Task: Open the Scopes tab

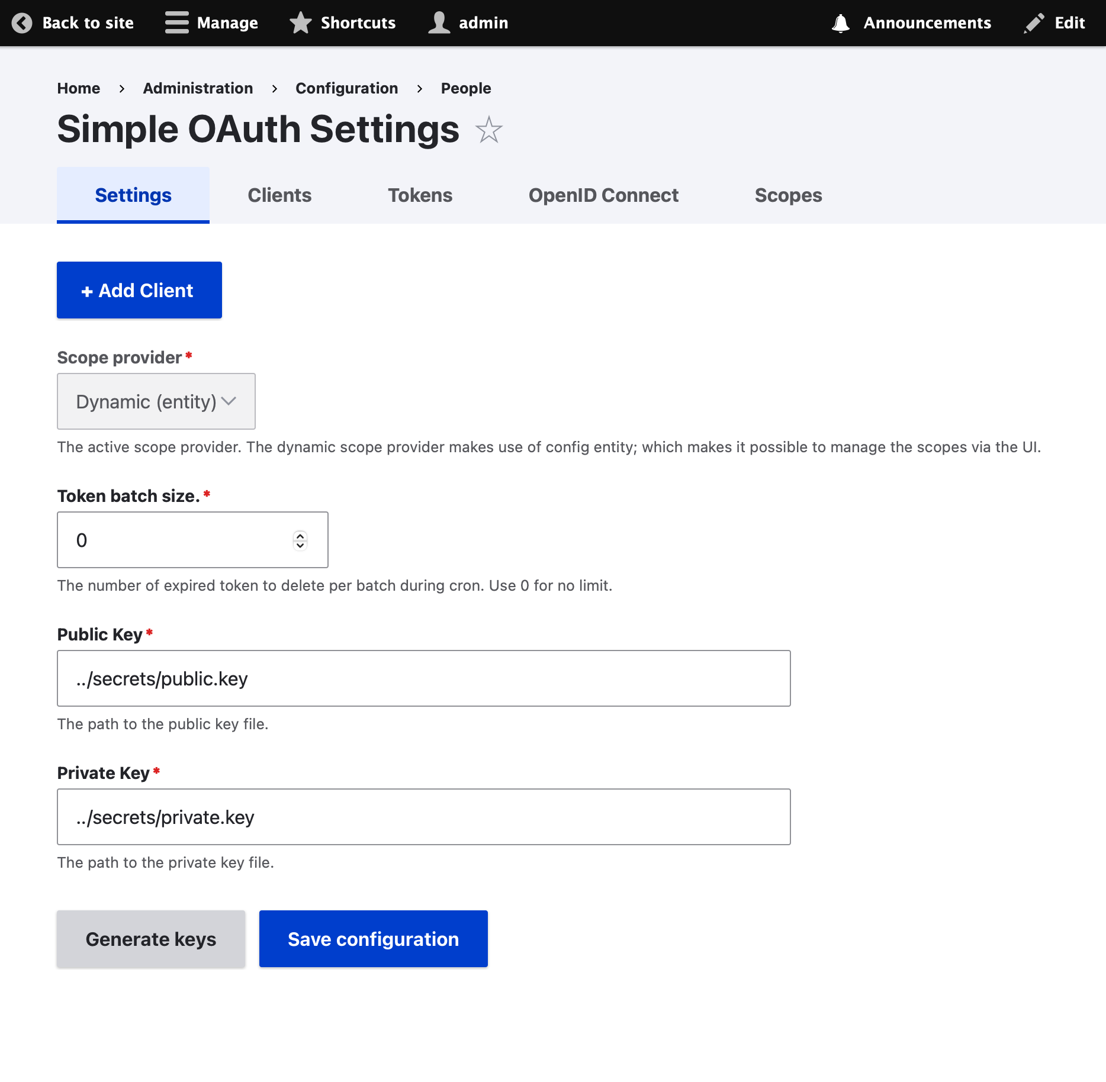Action: click(788, 195)
